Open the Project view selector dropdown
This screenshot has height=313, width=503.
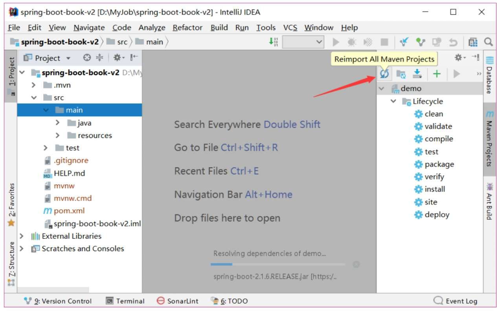click(x=47, y=58)
